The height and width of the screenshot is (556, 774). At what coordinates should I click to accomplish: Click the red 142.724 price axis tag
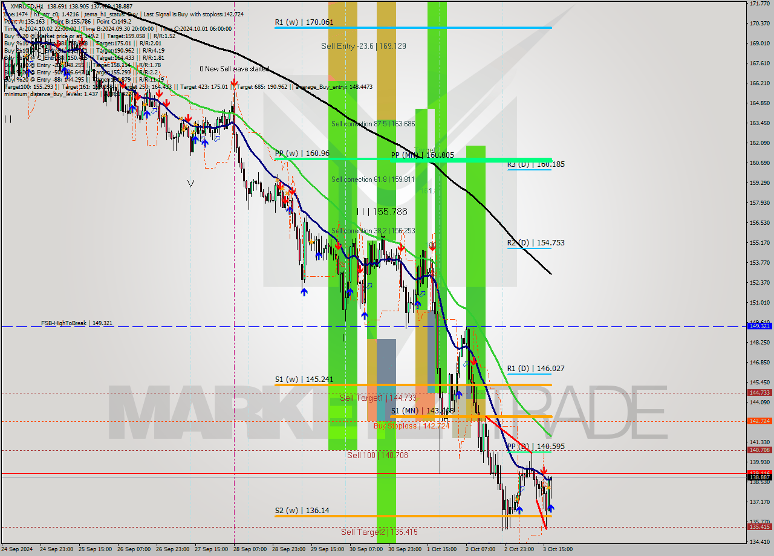759,421
